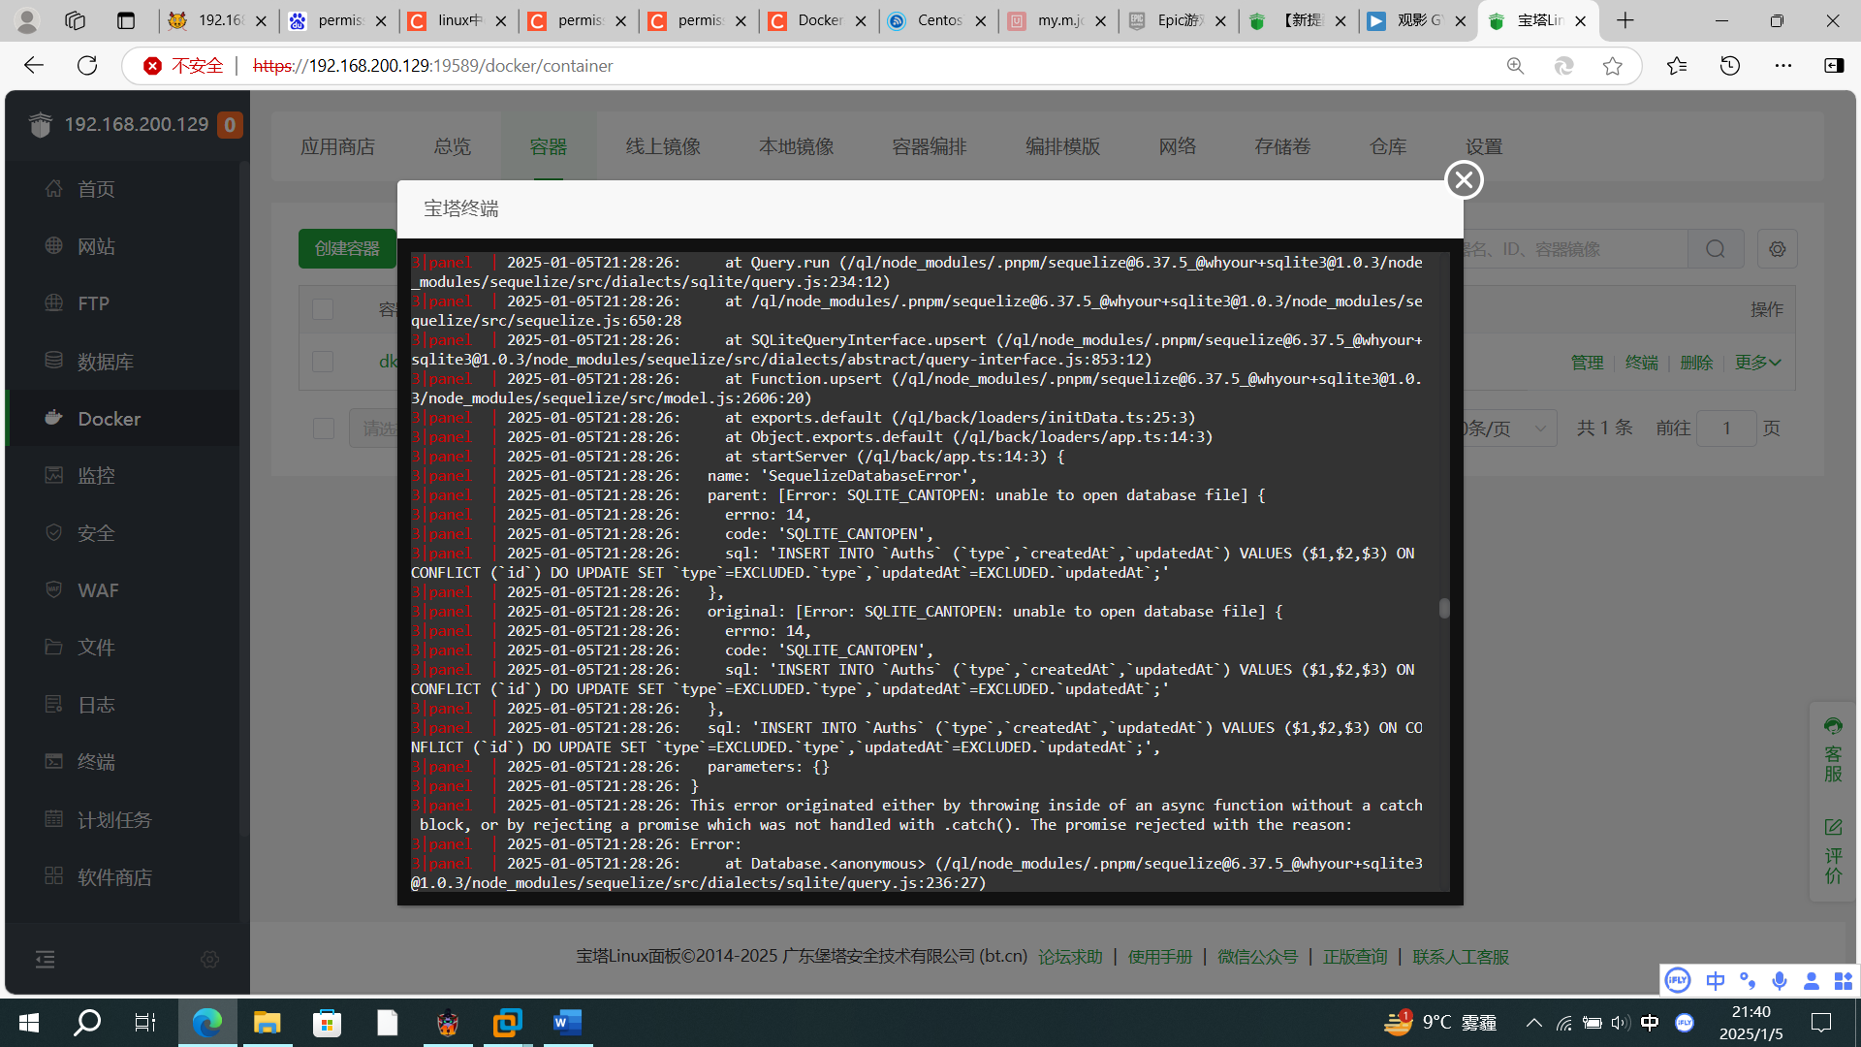Switch to 本地镜像 tab
Screen dimensions: 1861x1047
click(x=797, y=146)
